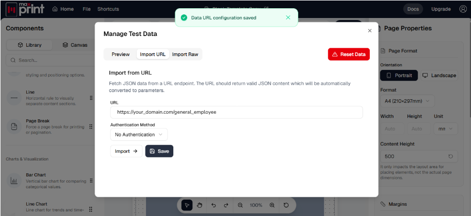
Task: Click the undo arrow
Action: [x=213, y=205]
